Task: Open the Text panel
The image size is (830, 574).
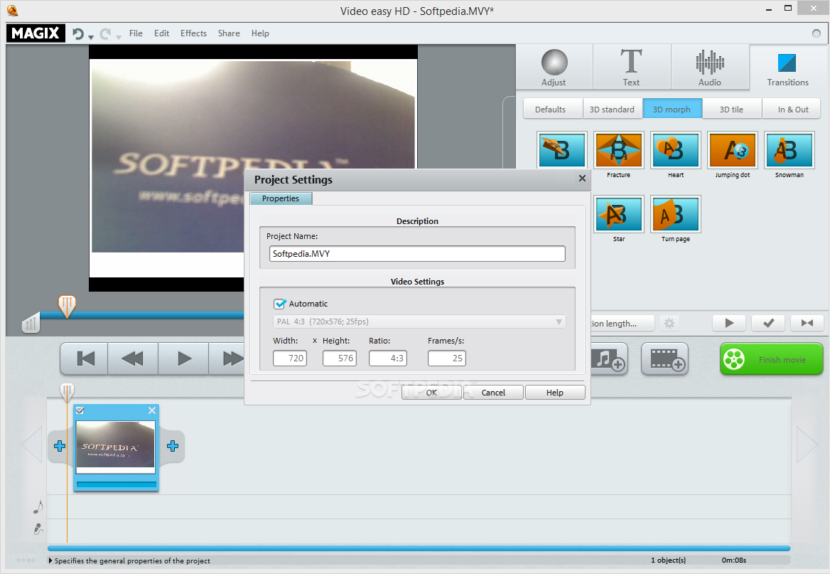Action: [x=632, y=67]
